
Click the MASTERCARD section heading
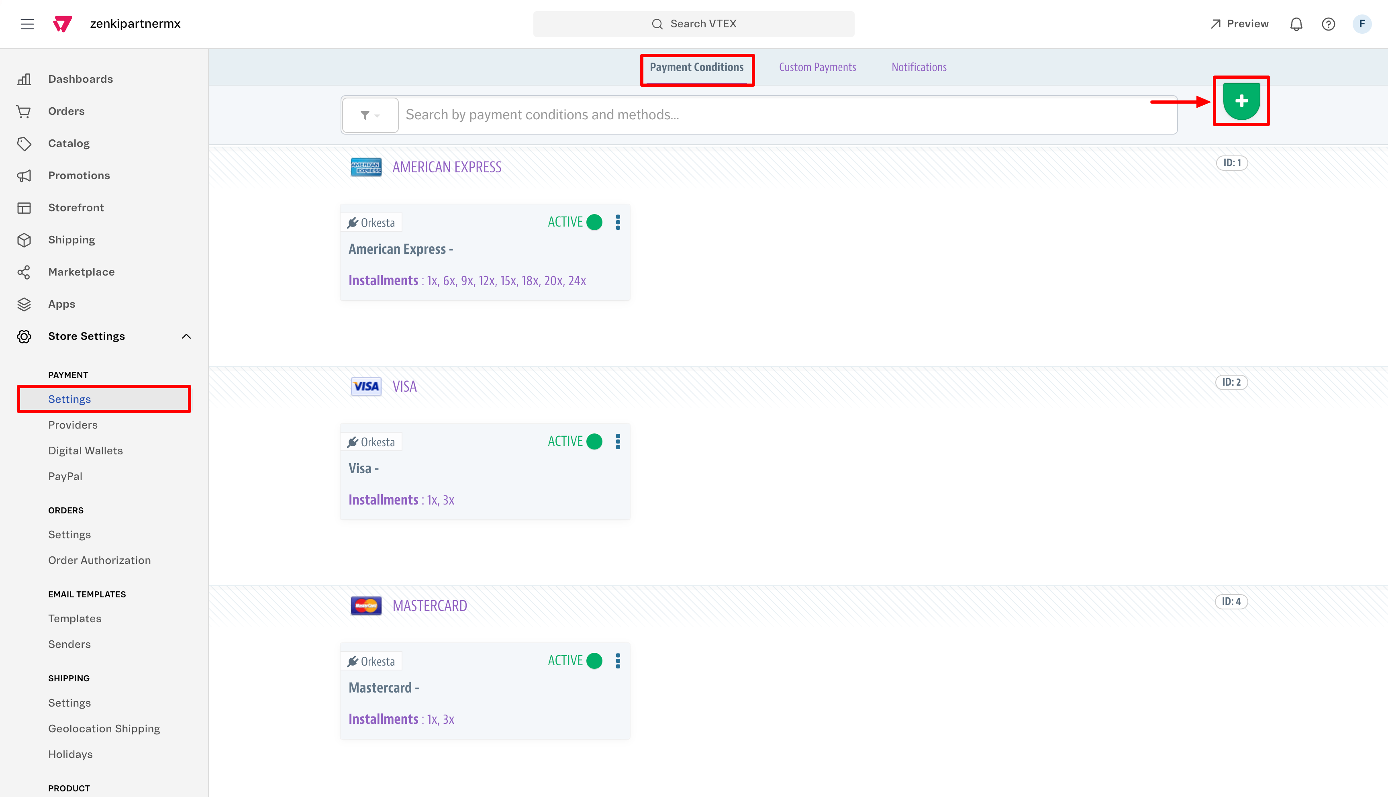coord(429,606)
